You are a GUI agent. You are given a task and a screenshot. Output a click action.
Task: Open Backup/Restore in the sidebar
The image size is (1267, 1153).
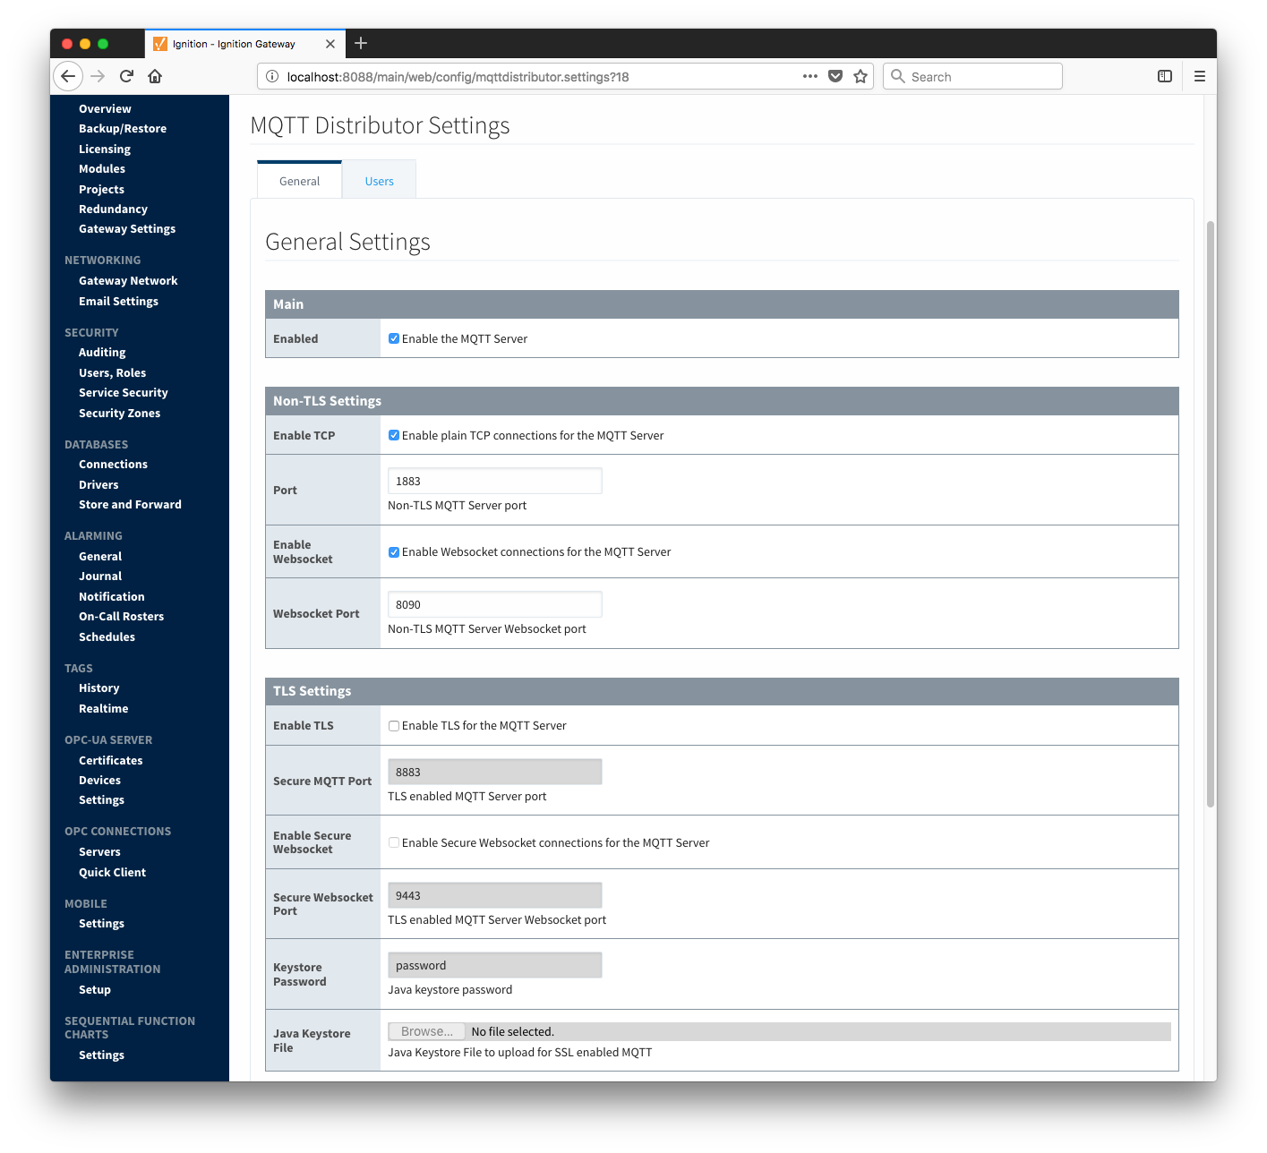(x=123, y=129)
